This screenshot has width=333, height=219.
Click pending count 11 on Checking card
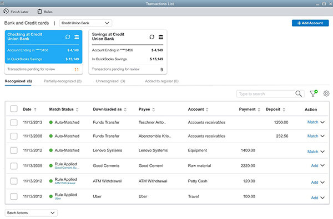pos(77,69)
